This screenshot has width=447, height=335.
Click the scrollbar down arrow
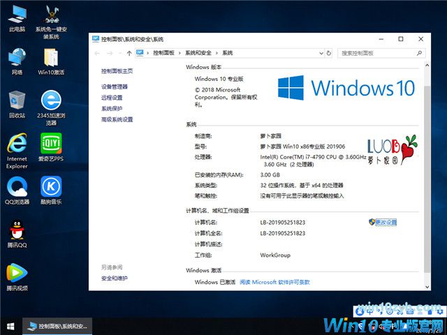coord(427,287)
